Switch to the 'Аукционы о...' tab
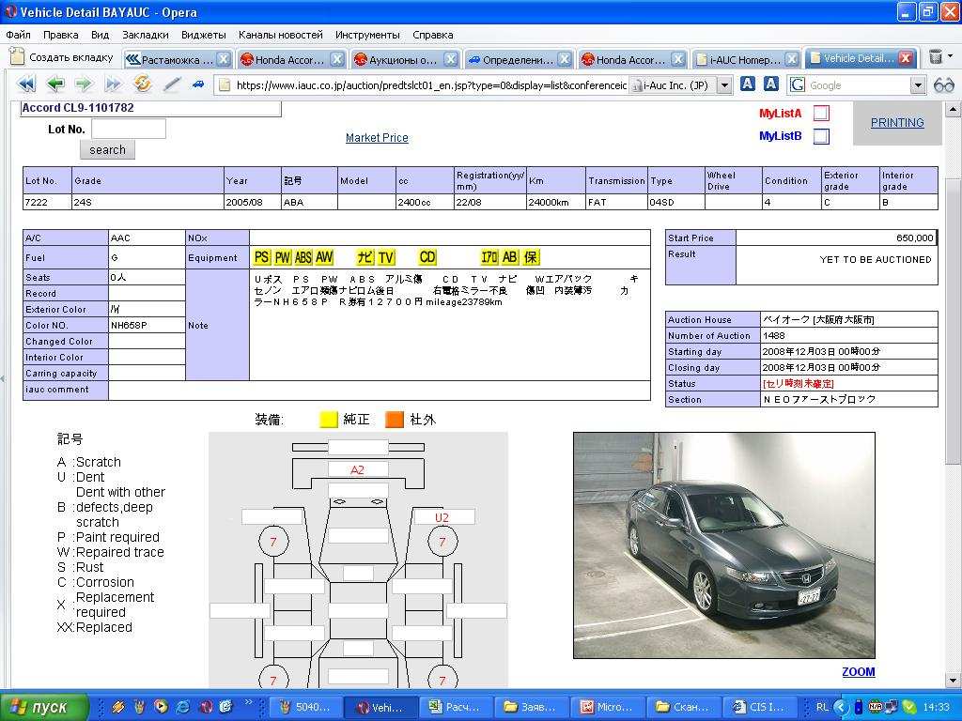Viewport: 962px width, 721px height. click(405, 59)
